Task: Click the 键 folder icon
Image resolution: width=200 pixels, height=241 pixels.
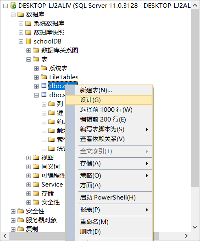Action: pos(51,113)
